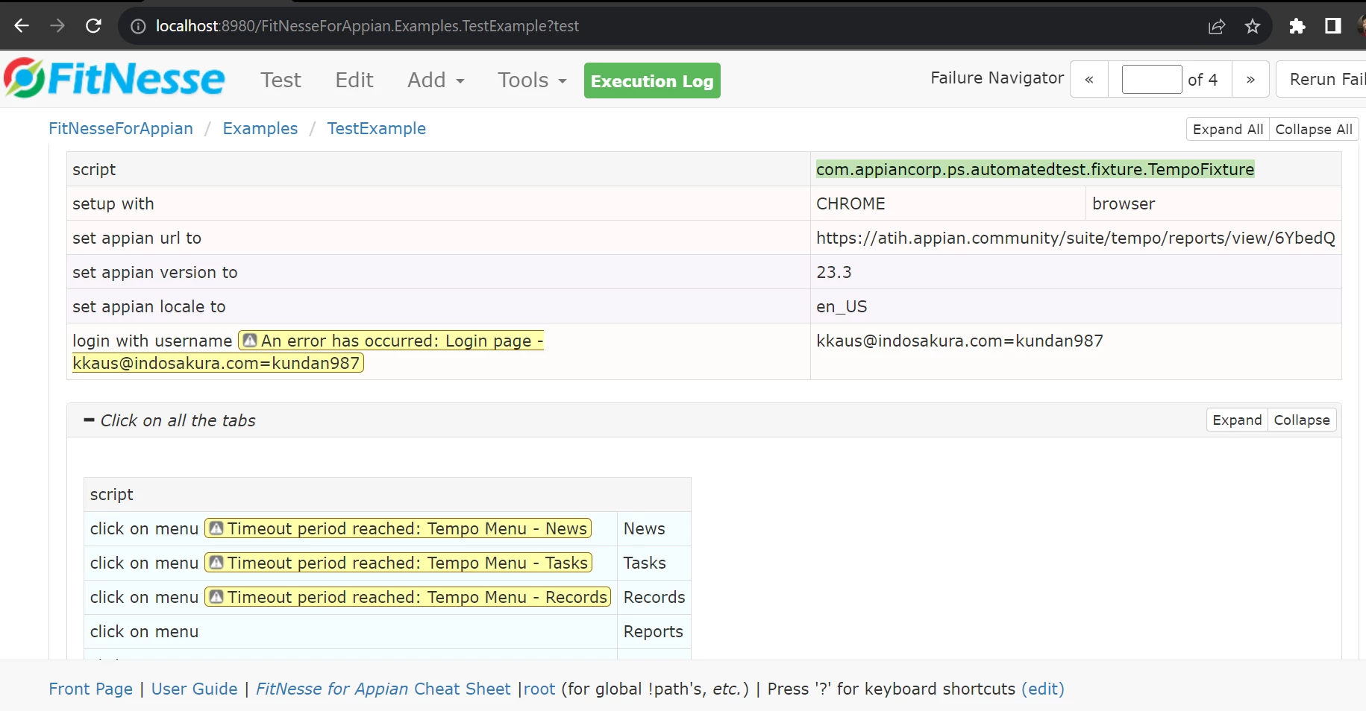The width and height of the screenshot is (1366, 711).
Task: Click the Rerun Failed button
Action: 1321,79
